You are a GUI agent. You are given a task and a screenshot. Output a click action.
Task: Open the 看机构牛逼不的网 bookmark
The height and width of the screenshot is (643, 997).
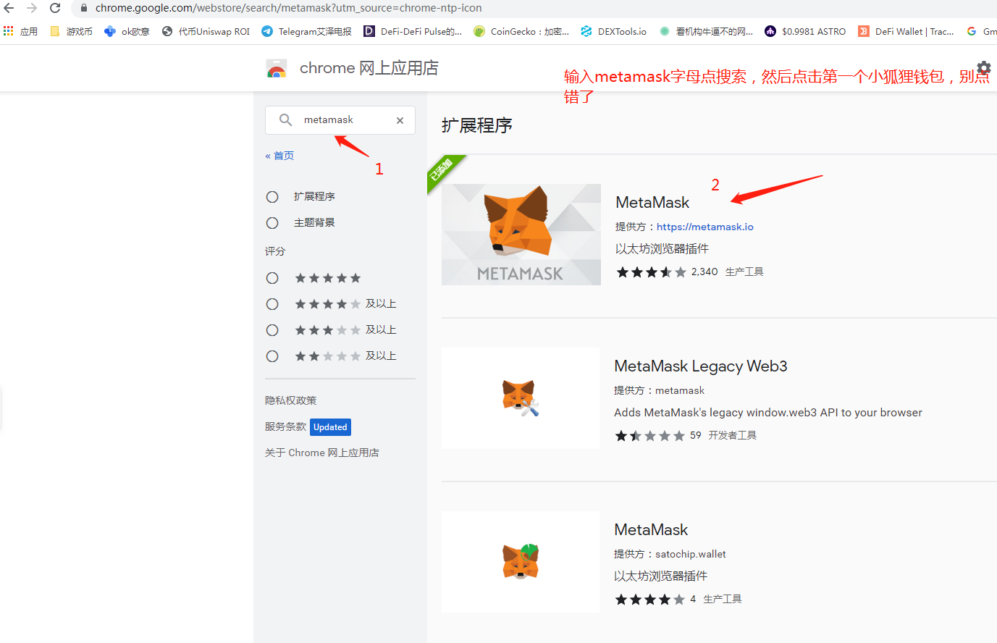click(x=706, y=31)
